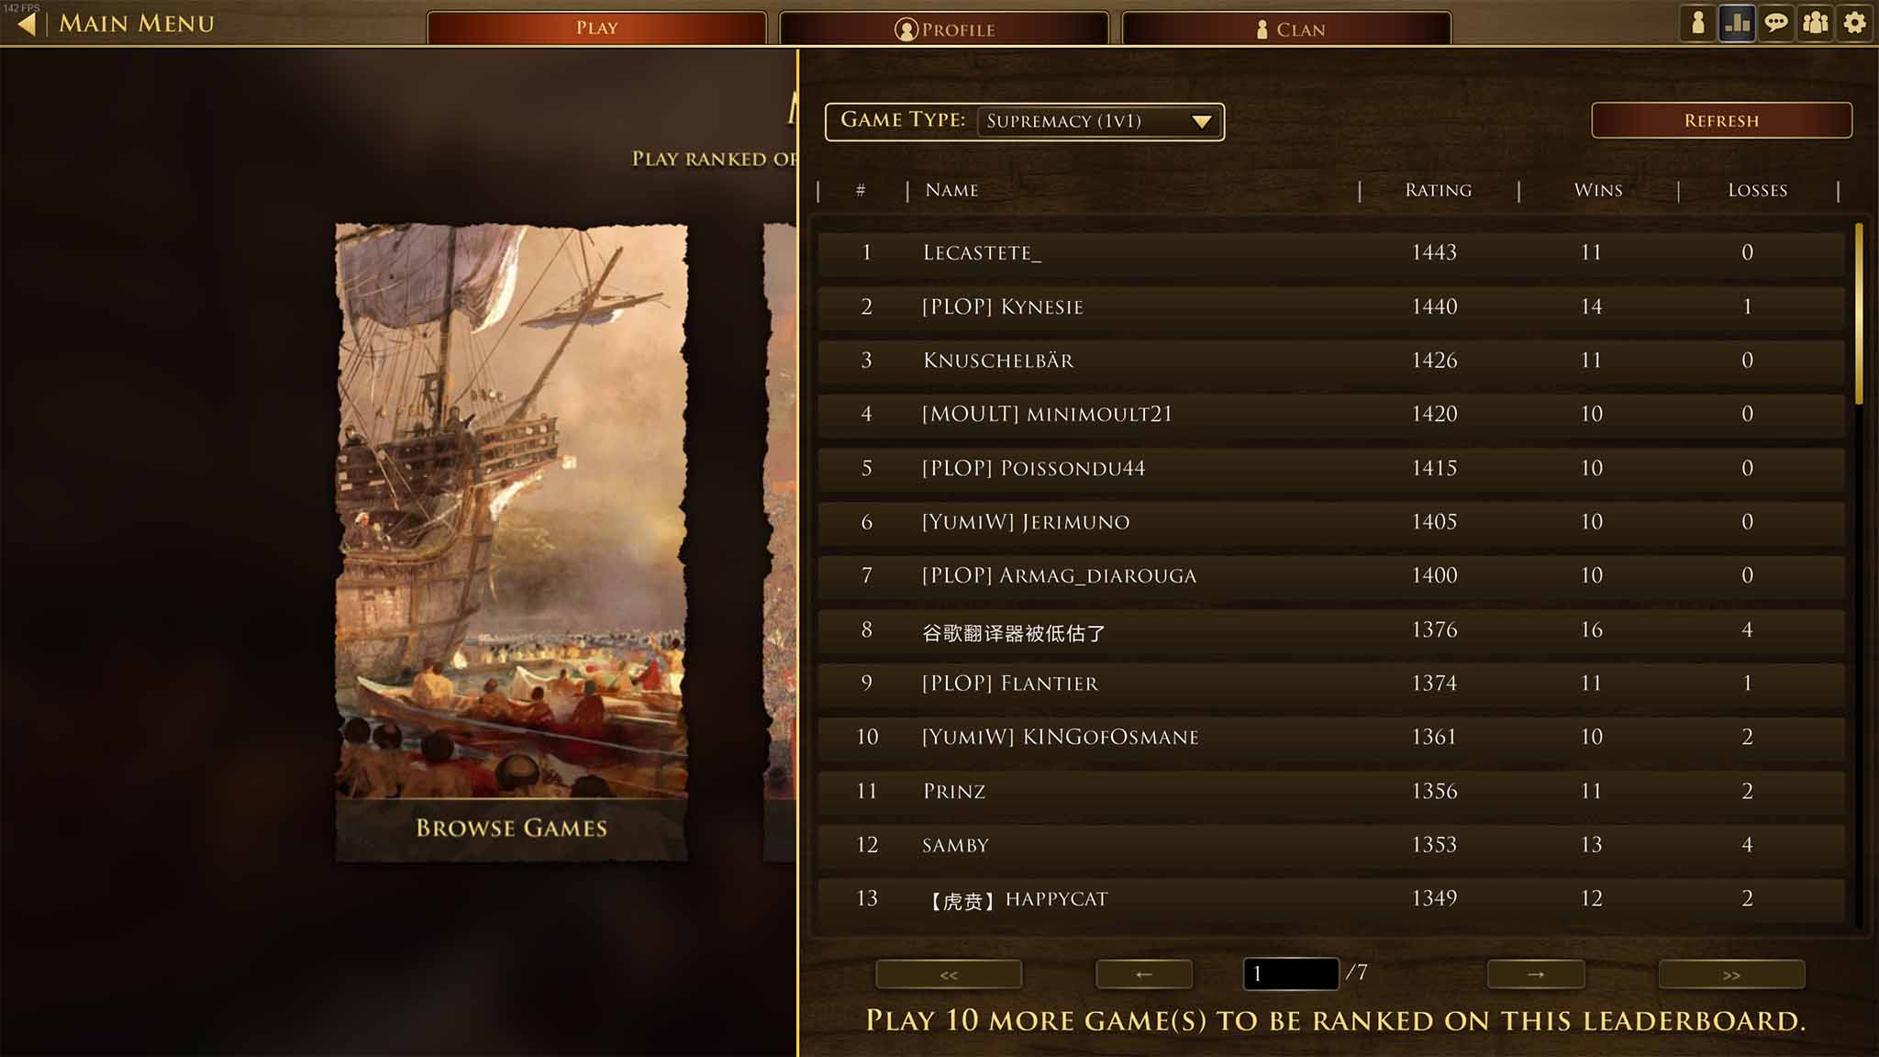
Task: Click previous page arrow button
Action: click(x=1140, y=974)
